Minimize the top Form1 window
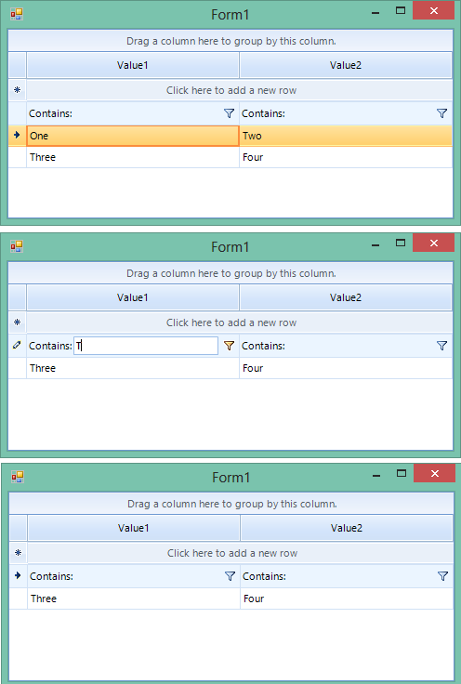 coord(375,13)
